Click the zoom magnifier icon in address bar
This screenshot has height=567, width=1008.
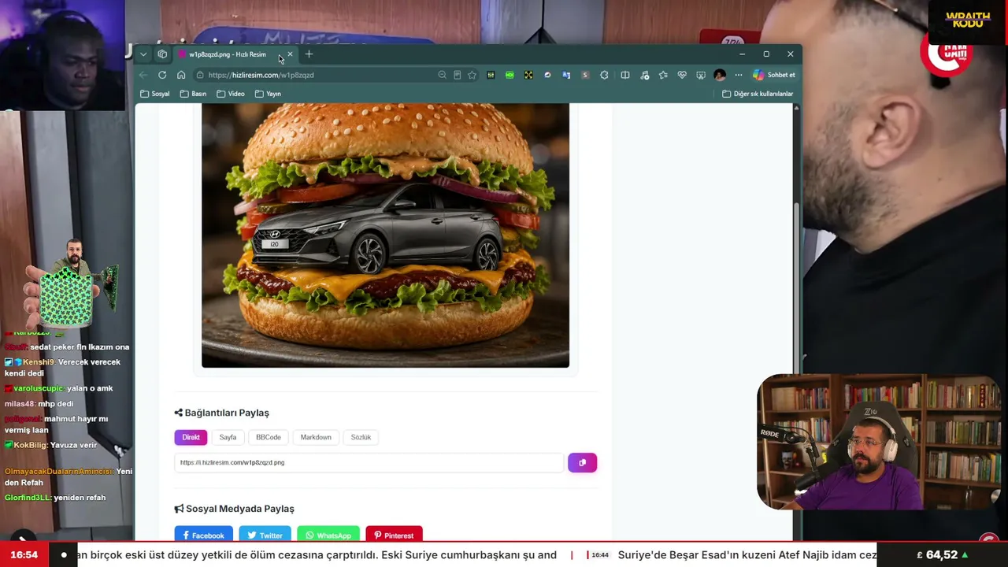pos(442,75)
